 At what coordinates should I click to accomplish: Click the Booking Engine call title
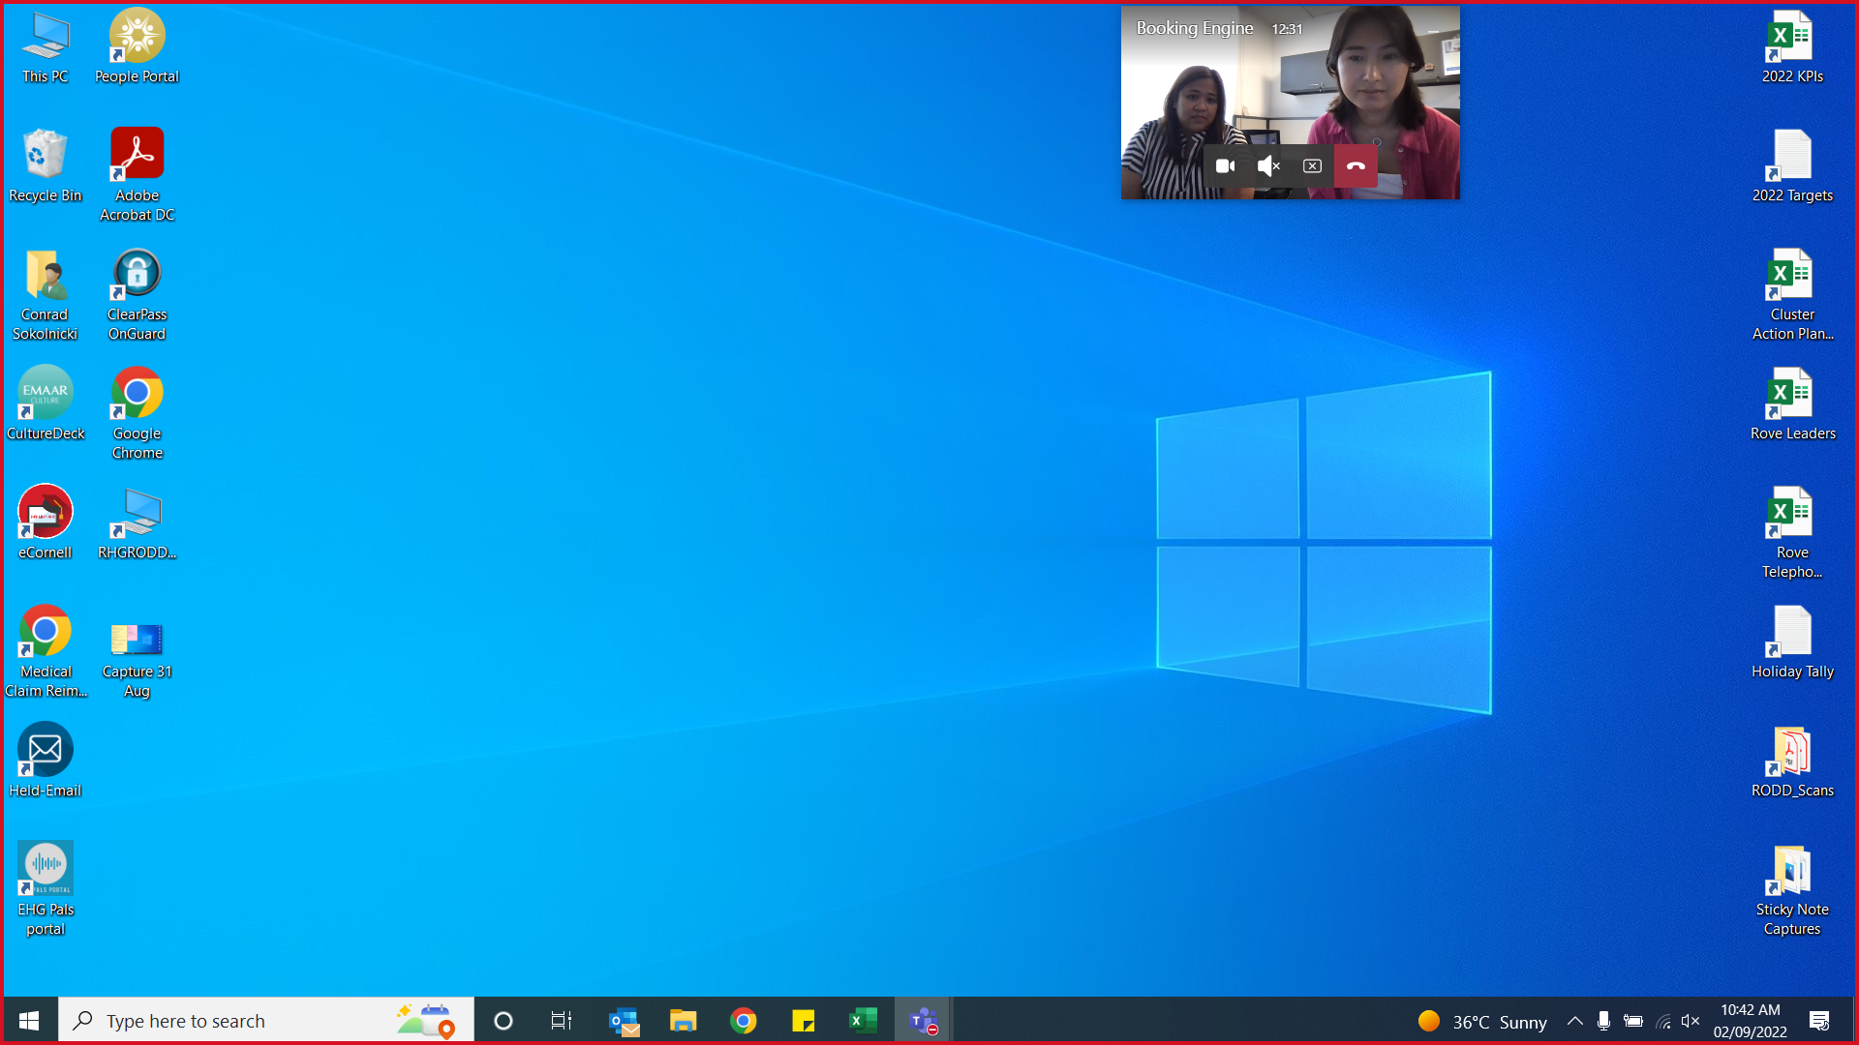point(1195,28)
